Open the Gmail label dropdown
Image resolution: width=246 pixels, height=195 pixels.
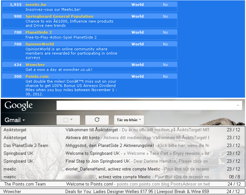pos(15,120)
